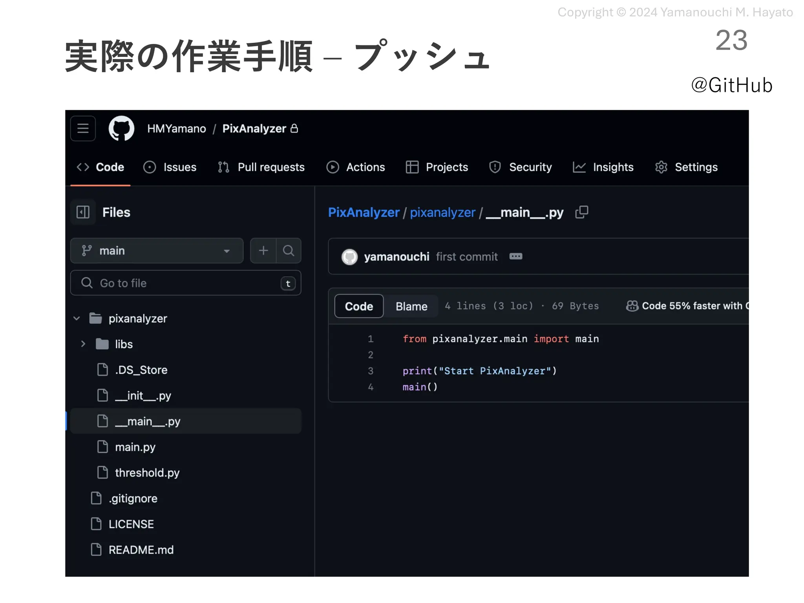Click the PixAnalyzer breadcrumb link
804x603 pixels.
click(x=364, y=212)
